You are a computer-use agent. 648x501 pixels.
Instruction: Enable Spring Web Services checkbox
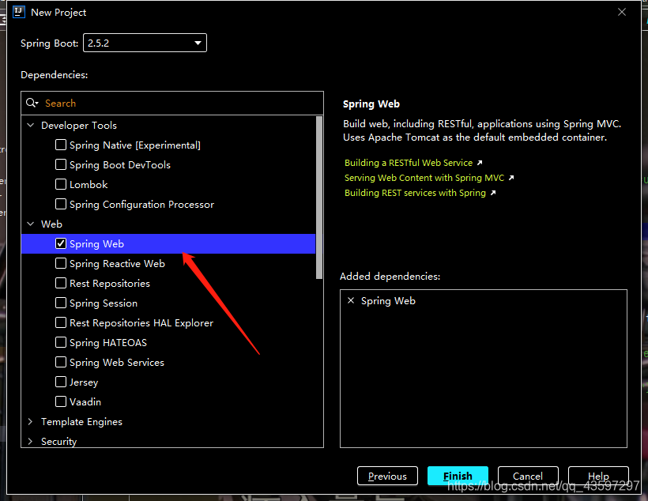61,362
